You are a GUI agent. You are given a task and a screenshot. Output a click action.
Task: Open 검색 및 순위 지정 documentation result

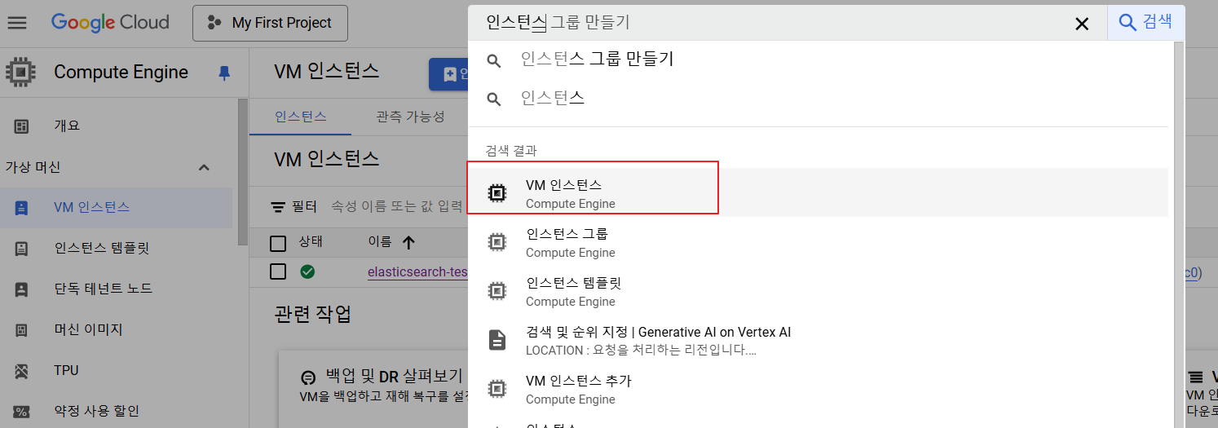tap(819, 340)
